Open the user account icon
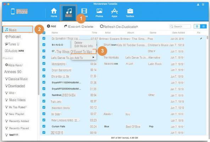 coord(198,5)
